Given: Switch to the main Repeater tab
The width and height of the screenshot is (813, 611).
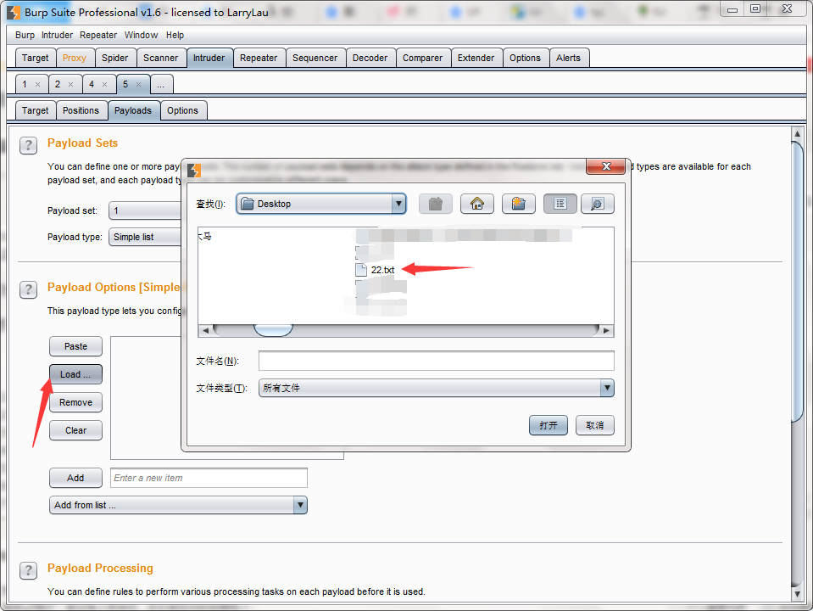Looking at the screenshot, I should tap(259, 59).
